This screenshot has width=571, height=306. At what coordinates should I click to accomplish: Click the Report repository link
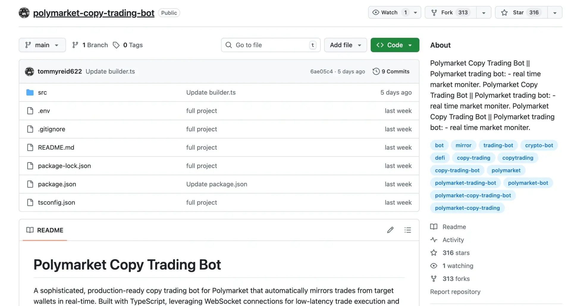pos(455,292)
